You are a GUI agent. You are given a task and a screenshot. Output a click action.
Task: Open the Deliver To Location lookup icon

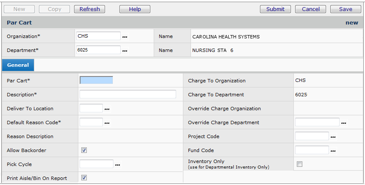[107, 109]
